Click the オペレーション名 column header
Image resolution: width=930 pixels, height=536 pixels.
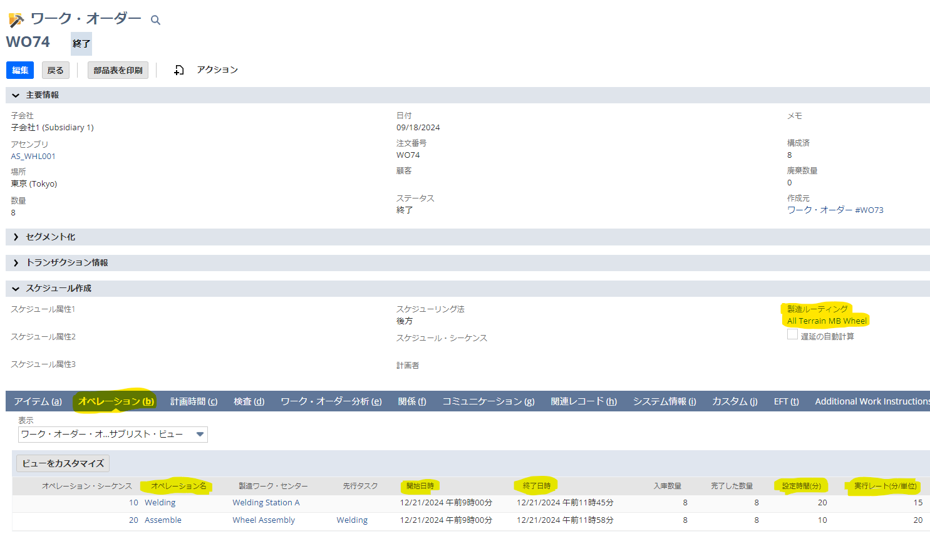point(178,486)
